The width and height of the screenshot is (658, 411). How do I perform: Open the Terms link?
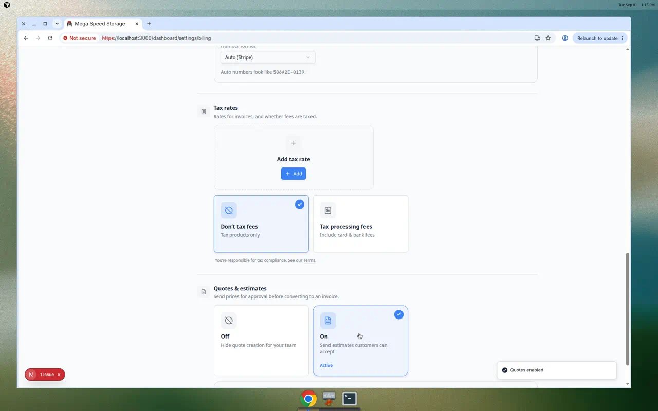pyautogui.click(x=309, y=261)
